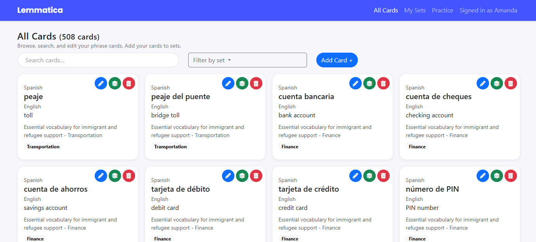Navigate to "My Sets"
This screenshot has width=536, height=242.
pos(415,10)
